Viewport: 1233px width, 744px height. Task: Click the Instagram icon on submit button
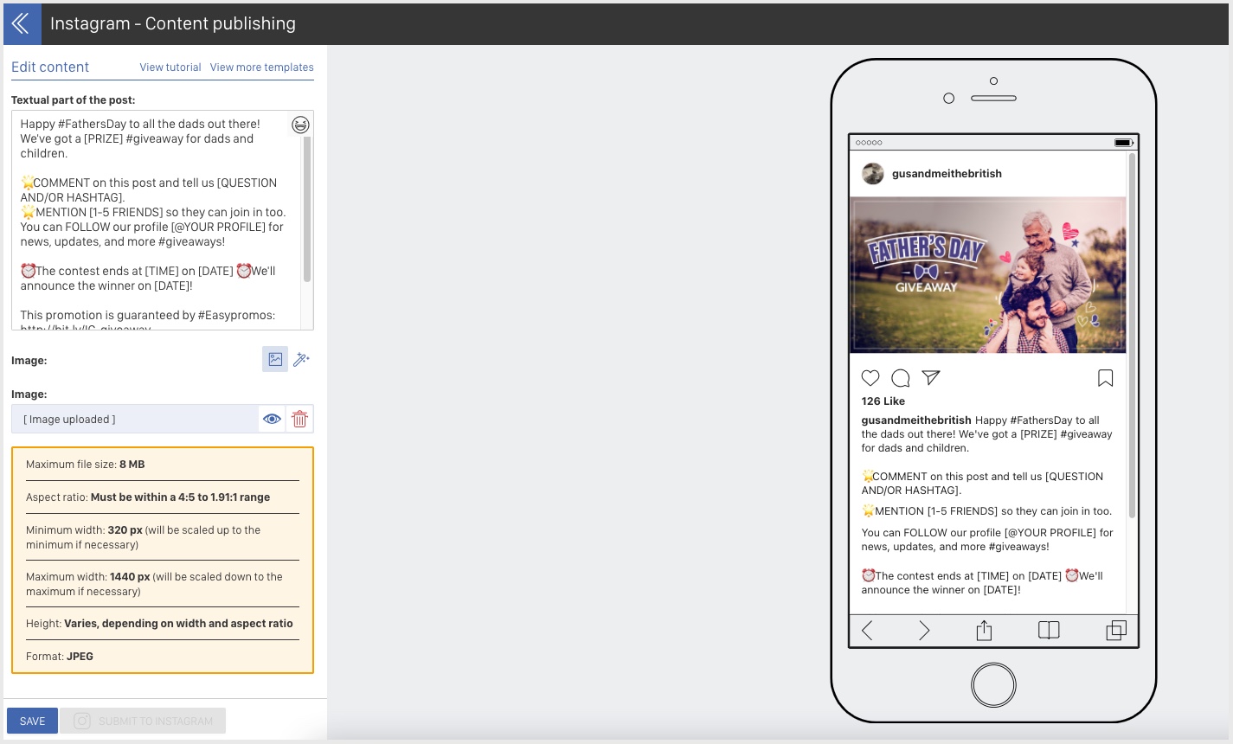[82, 721]
